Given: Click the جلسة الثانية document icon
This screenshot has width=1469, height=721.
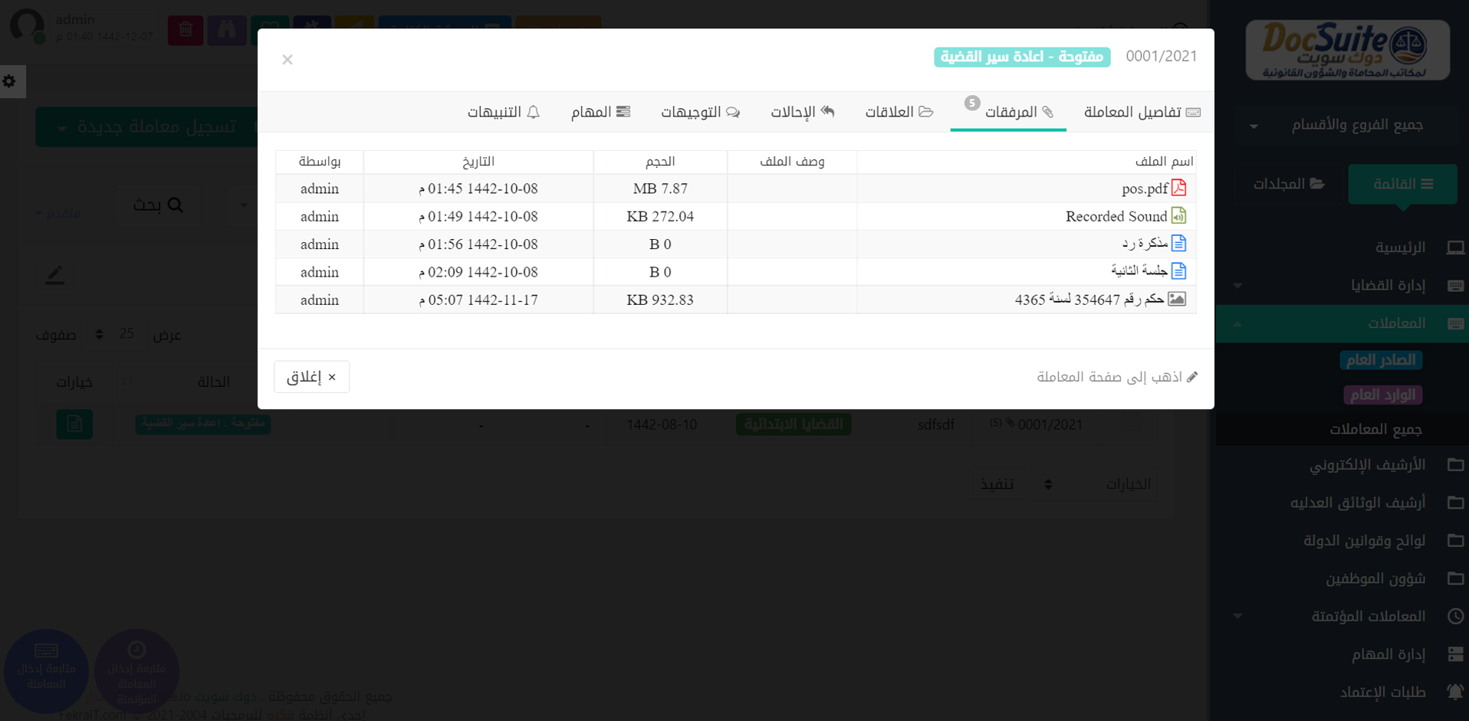Looking at the screenshot, I should click(x=1178, y=271).
